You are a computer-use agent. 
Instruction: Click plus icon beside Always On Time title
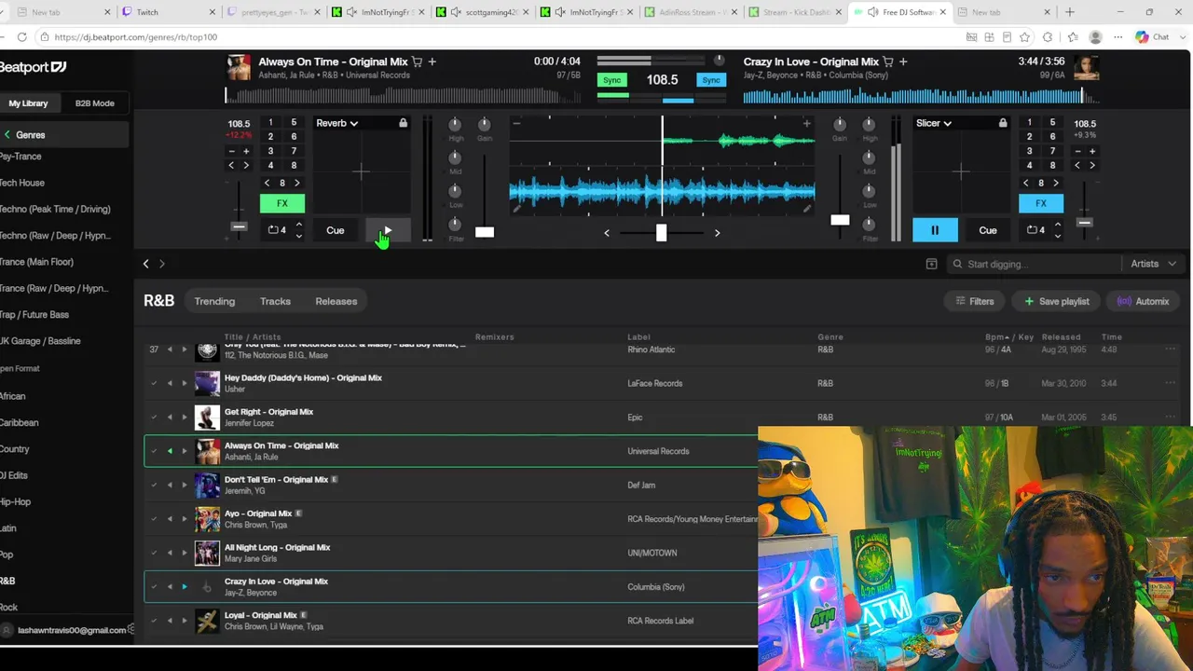tap(432, 62)
